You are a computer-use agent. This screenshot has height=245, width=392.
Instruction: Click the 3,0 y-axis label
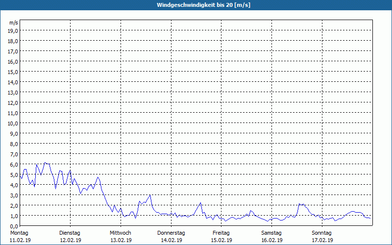[14, 195]
